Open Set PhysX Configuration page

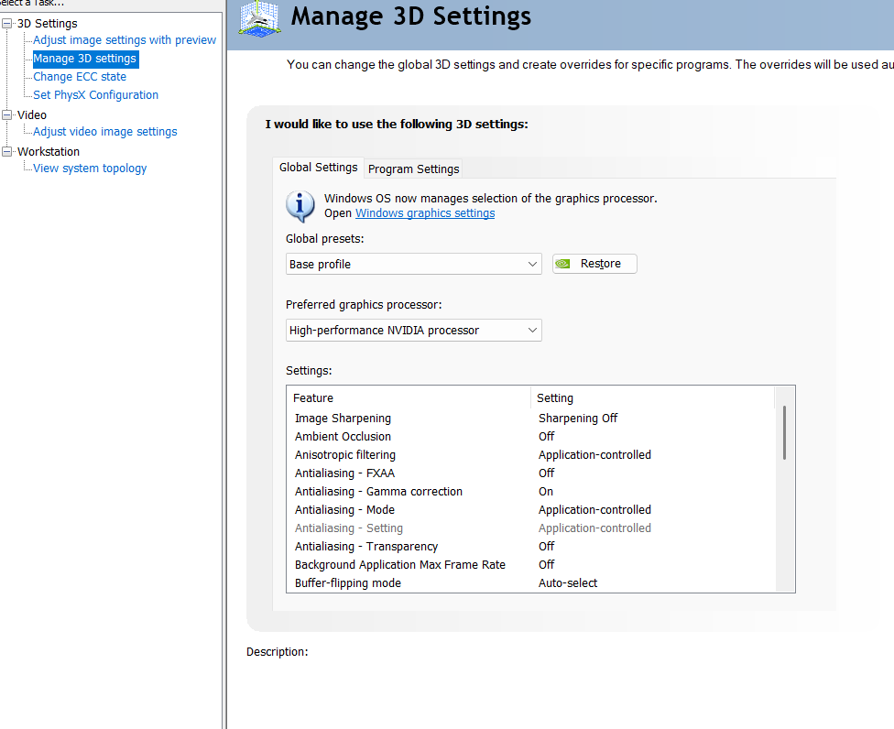[x=95, y=95]
